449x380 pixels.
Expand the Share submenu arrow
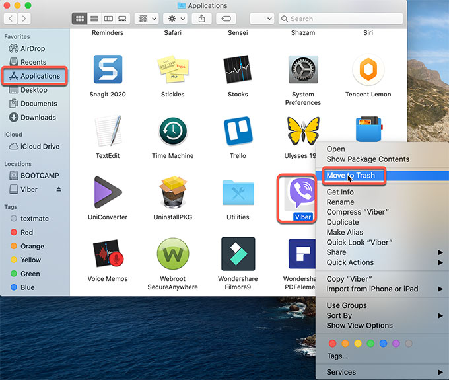point(440,252)
